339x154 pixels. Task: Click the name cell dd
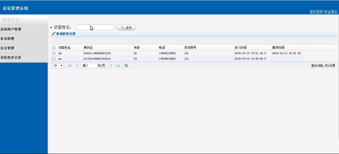point(60,53)
